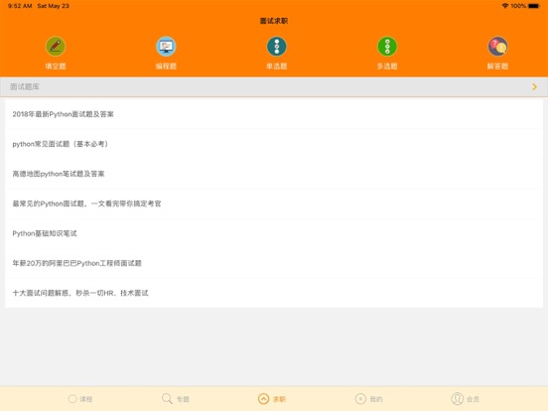Open the 解答题 question icon

pyautogui.click(x=497, y=47)
